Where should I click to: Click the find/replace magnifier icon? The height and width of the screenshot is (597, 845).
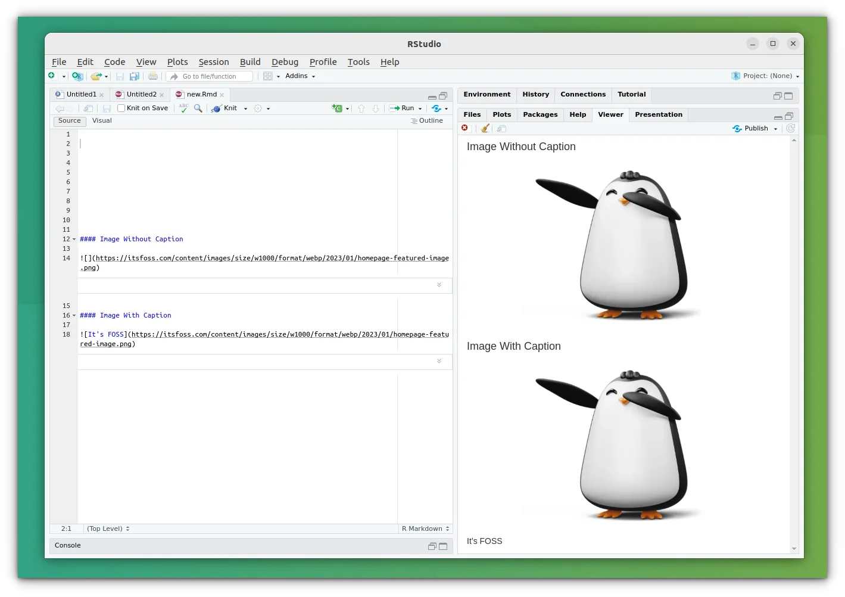coord(198,108)
